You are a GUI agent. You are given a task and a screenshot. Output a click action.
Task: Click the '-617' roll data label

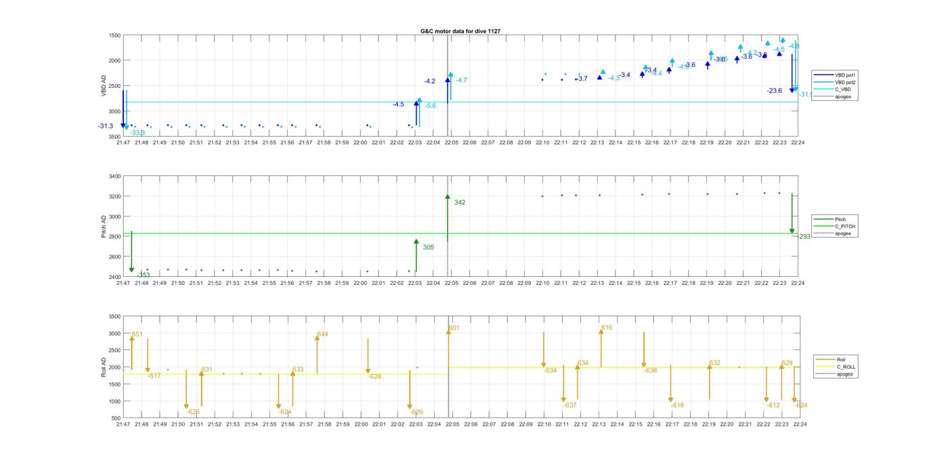154,376
